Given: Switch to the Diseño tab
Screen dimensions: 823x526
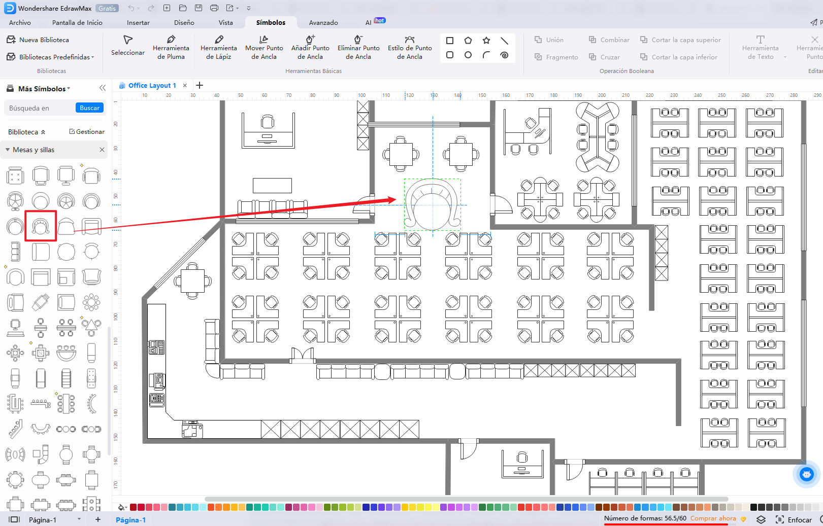Looking at the screenshot, I should [184, 23].
